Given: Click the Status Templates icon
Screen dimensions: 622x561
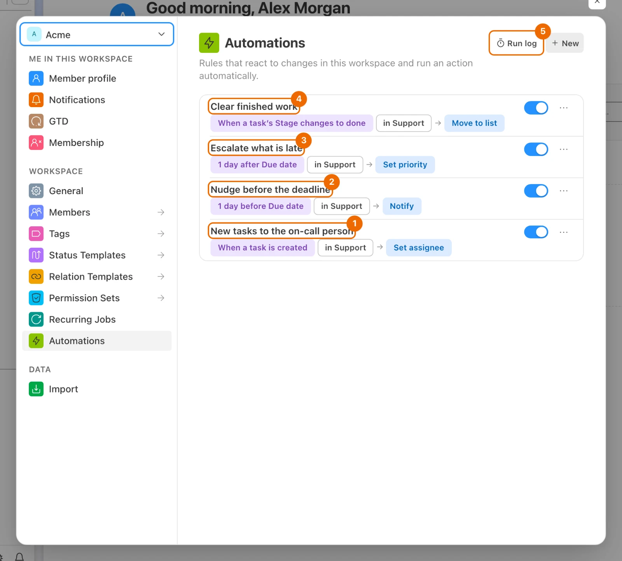Looking at the screenshot, I should (x=36, y=255).
